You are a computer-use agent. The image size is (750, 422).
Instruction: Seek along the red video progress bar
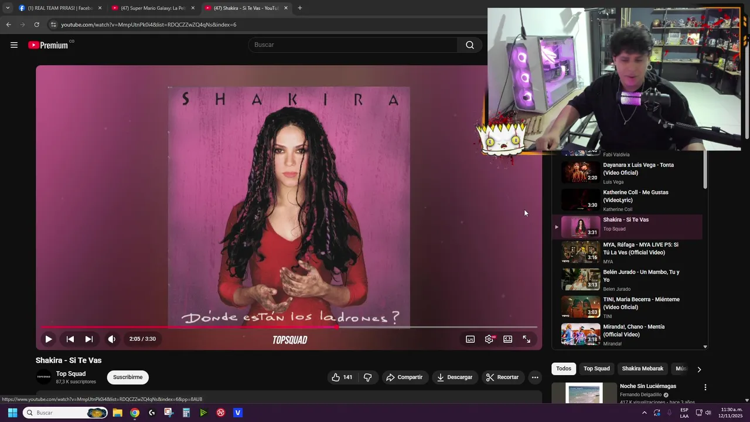point(289,327)
